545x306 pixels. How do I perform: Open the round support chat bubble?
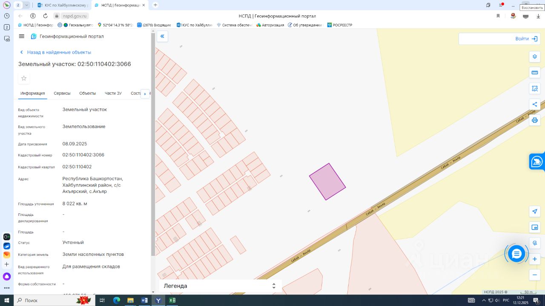516,254
